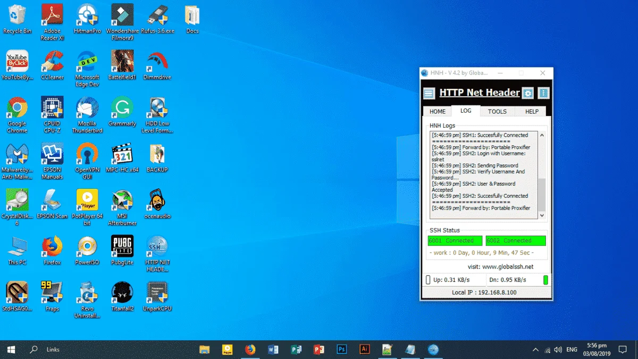This screenshot has width=638, height=359.
Task: Click the Up: 0.31 KB/s readout
Action: pos(452,280)
